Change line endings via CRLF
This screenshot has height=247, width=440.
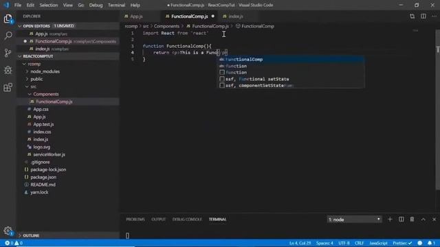pyautogui.click(x=359, y=243)
